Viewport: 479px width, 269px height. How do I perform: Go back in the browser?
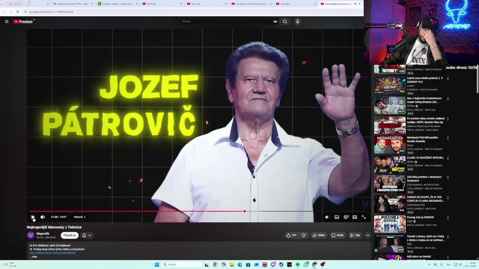coord(4,12)
